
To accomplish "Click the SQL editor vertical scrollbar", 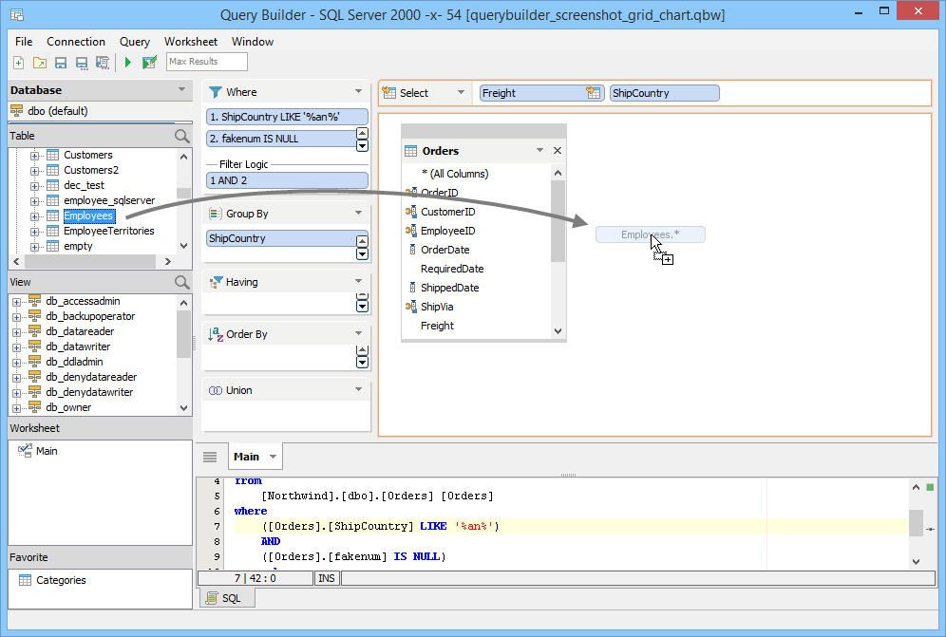I will pyautogui.click(x=916, y=524).
